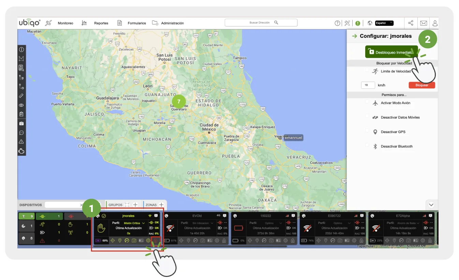Click the green alert status icon in top bar
Image resolution: width=459 pixels, height=280 pixels.
click(x=357, y=23)
